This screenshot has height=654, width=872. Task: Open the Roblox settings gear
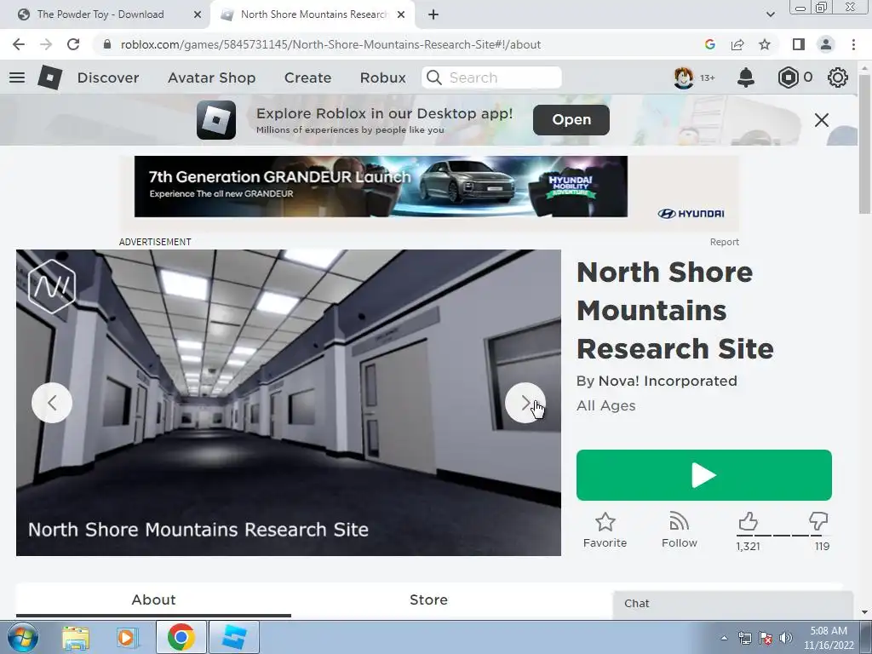pyautogui.click(x=838, y=77)
